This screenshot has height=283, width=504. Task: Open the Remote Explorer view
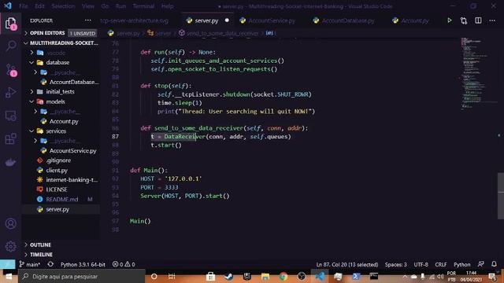coord(10,116)
